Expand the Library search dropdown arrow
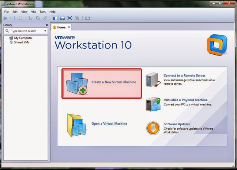 (45, 31)
